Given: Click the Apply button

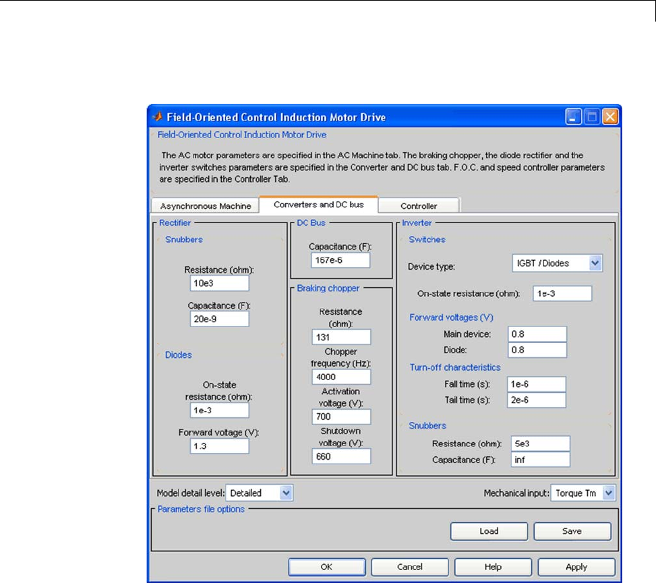Looking at the screenshot, I should pos(576,567).
